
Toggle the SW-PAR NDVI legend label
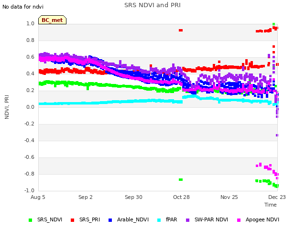211,219
